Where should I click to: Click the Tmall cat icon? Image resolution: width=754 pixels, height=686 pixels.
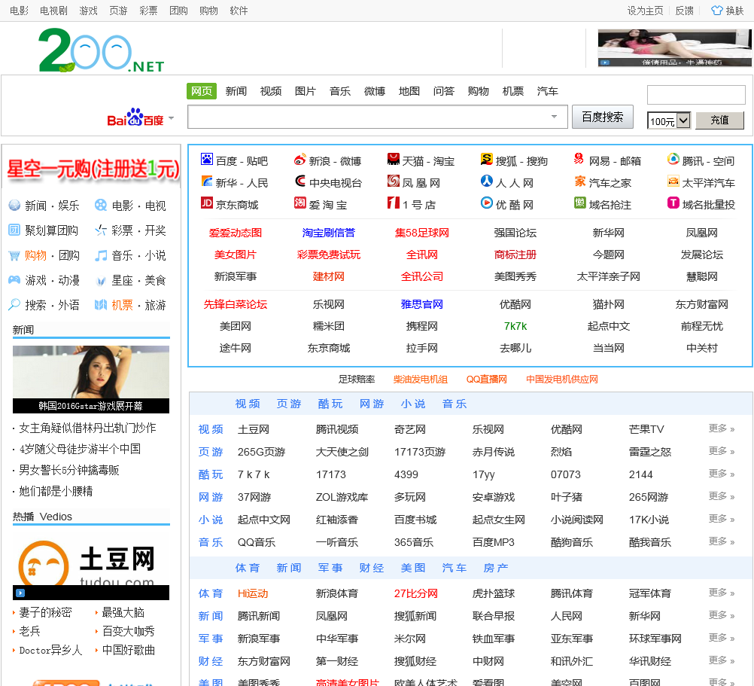(x=394, y=160)
